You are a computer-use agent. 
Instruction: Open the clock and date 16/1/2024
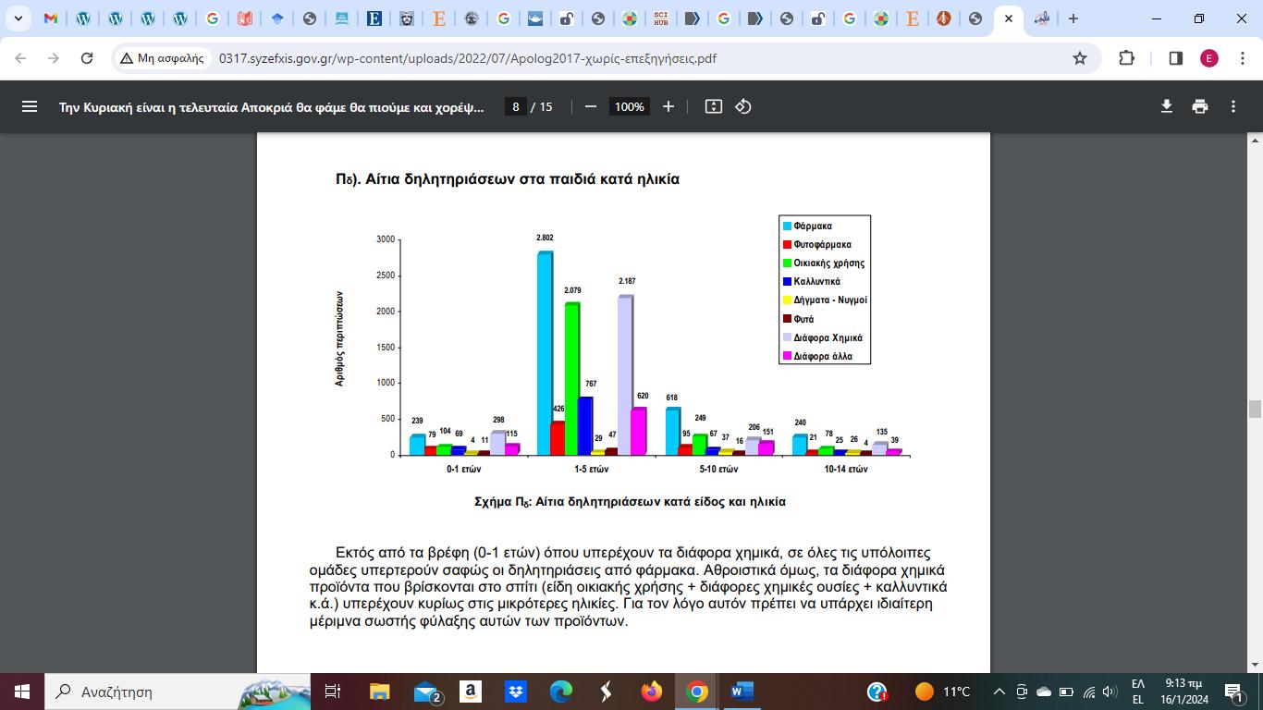click(x=1183, y=692)
